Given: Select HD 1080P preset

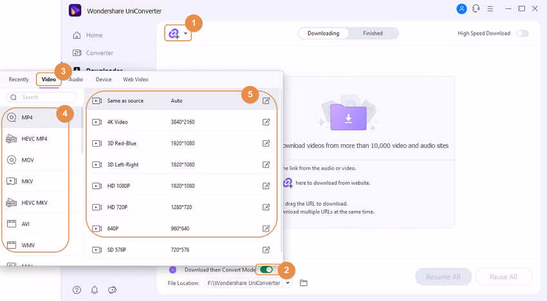Looking at the screenshot, I should click(x=182, y=186).
